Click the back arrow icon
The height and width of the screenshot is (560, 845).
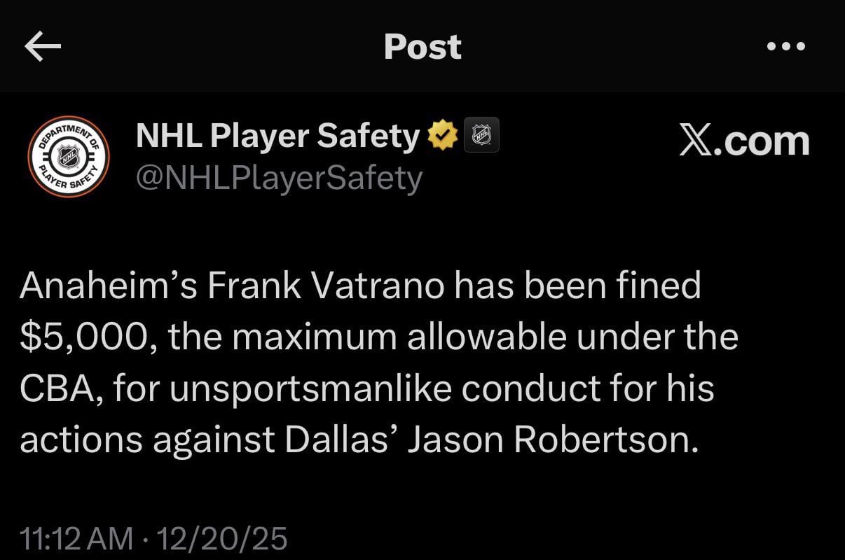point(42,46)
